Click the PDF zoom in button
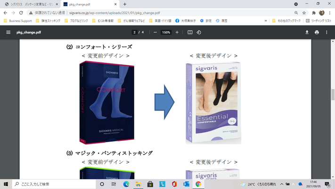The width and height of the screenshot is (335, 189). pos(177,32)
